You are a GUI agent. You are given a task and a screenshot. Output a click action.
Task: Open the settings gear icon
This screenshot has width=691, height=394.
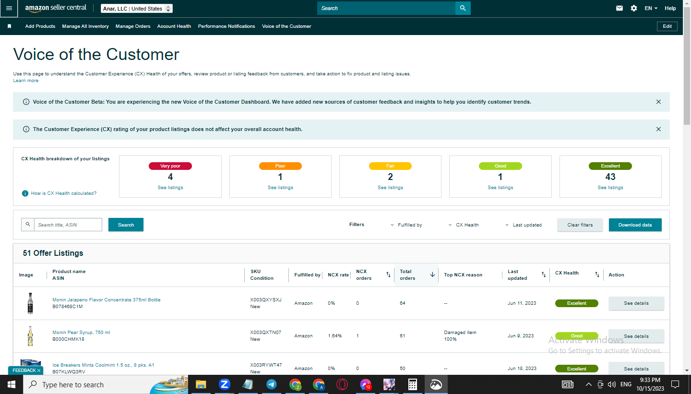(634, 8)
